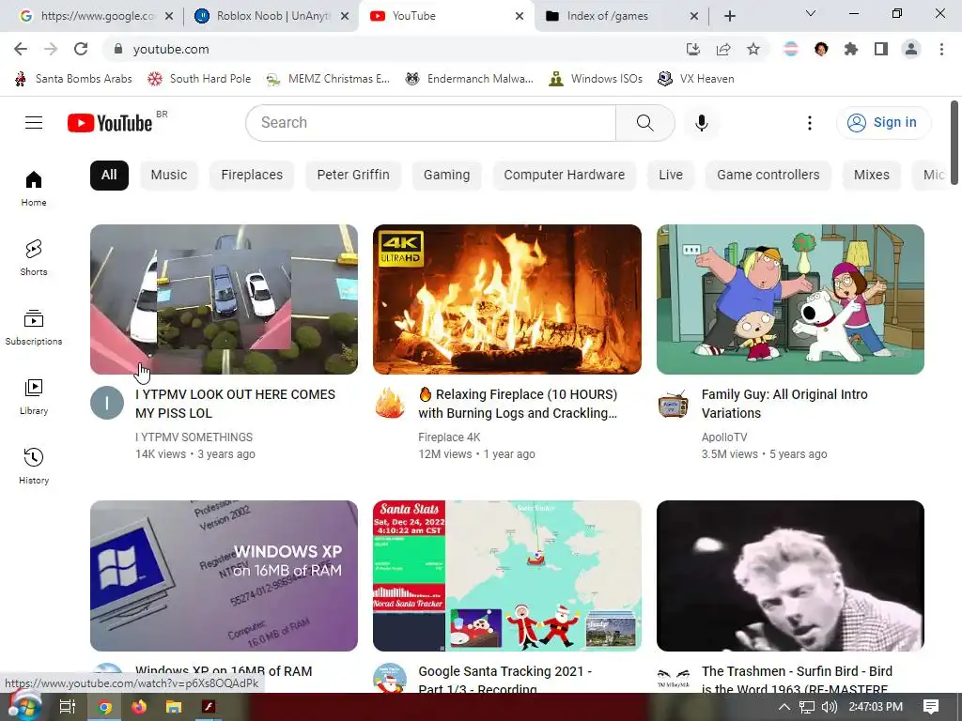This screenshot has width=962, height=721.
Task: Open a new browser tab
Action: (729, 16)
